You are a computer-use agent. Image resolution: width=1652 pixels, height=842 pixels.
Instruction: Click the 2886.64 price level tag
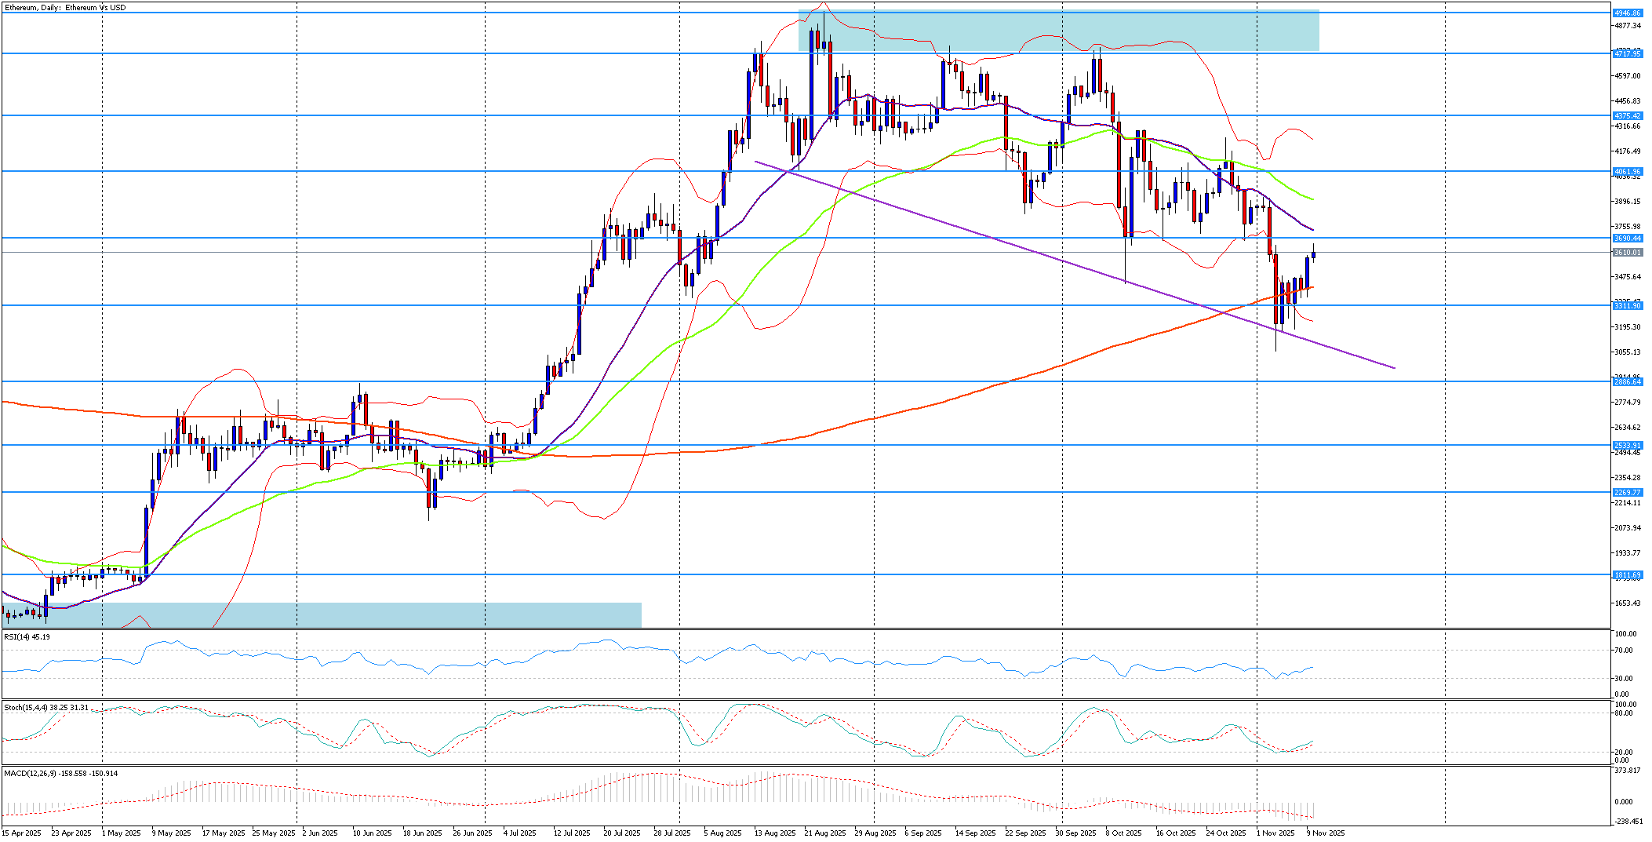[1627, 381]
